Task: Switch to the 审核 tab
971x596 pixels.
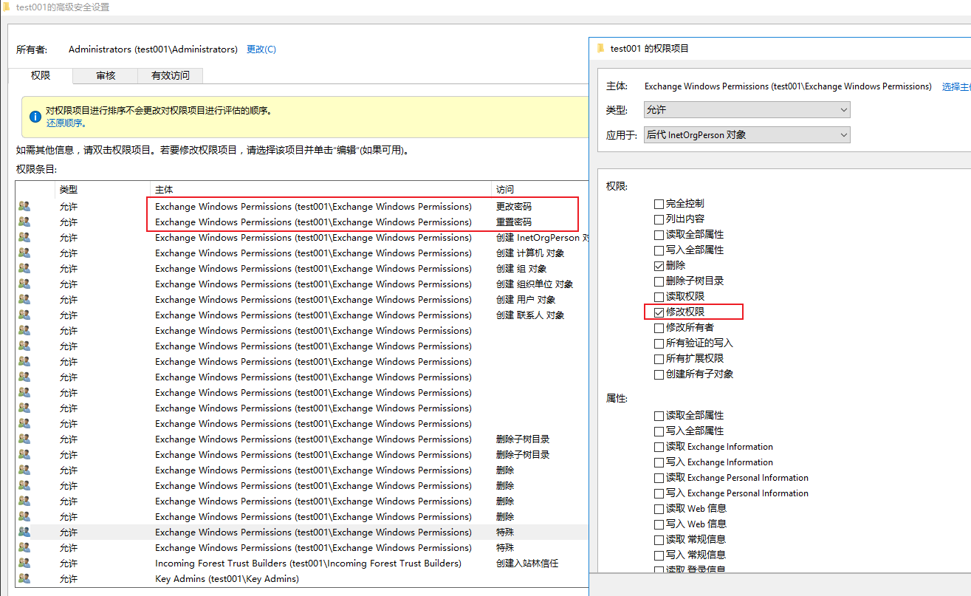Action: click(105, 75)
